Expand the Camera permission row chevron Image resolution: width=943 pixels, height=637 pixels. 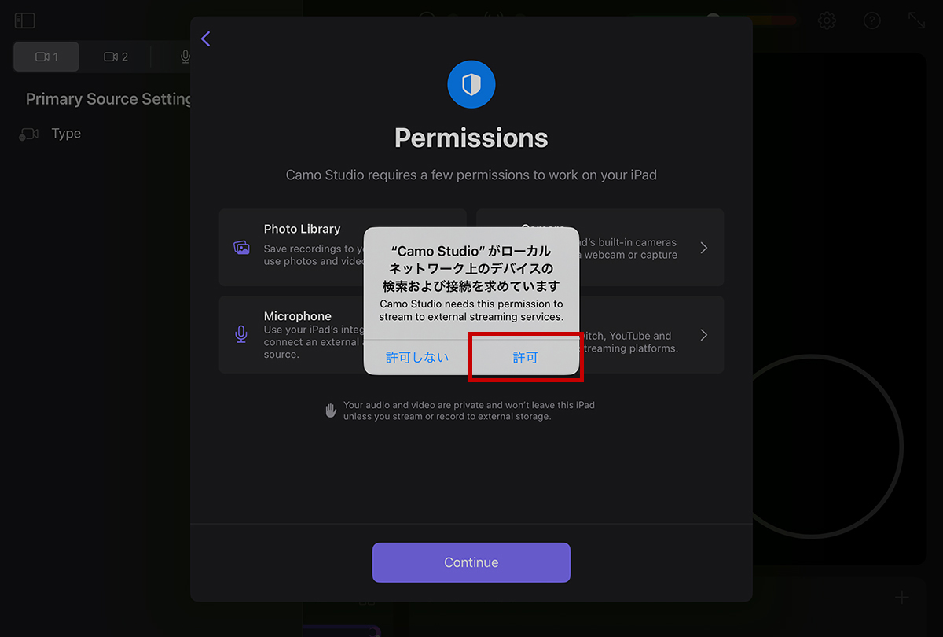pos(704,248)
